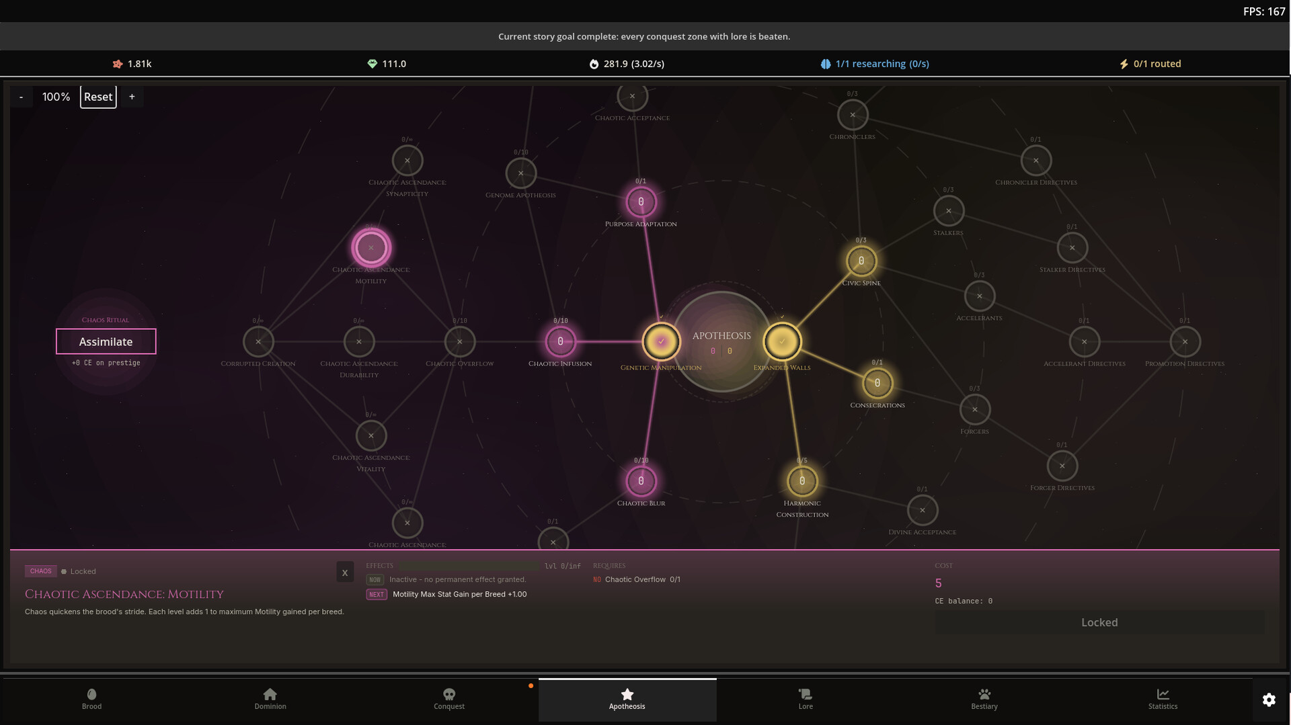The width and height of the screenshot is (1291, 725).
Task: Click the Civic Spine node
Action: click(x=861, y=261)
